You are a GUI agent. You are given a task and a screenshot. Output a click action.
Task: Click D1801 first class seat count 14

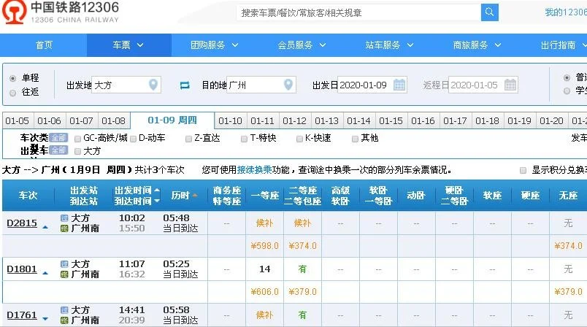(x=265, y=269)
